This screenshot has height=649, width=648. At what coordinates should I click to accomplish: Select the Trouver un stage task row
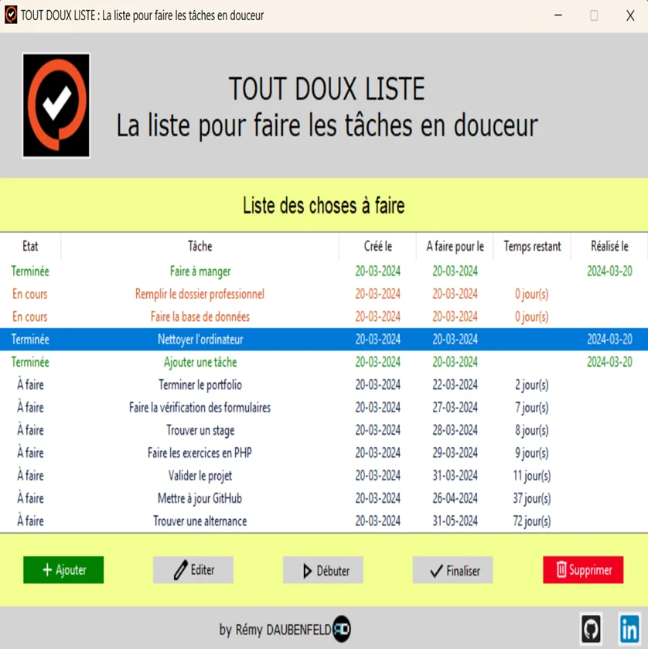point(200,430)
